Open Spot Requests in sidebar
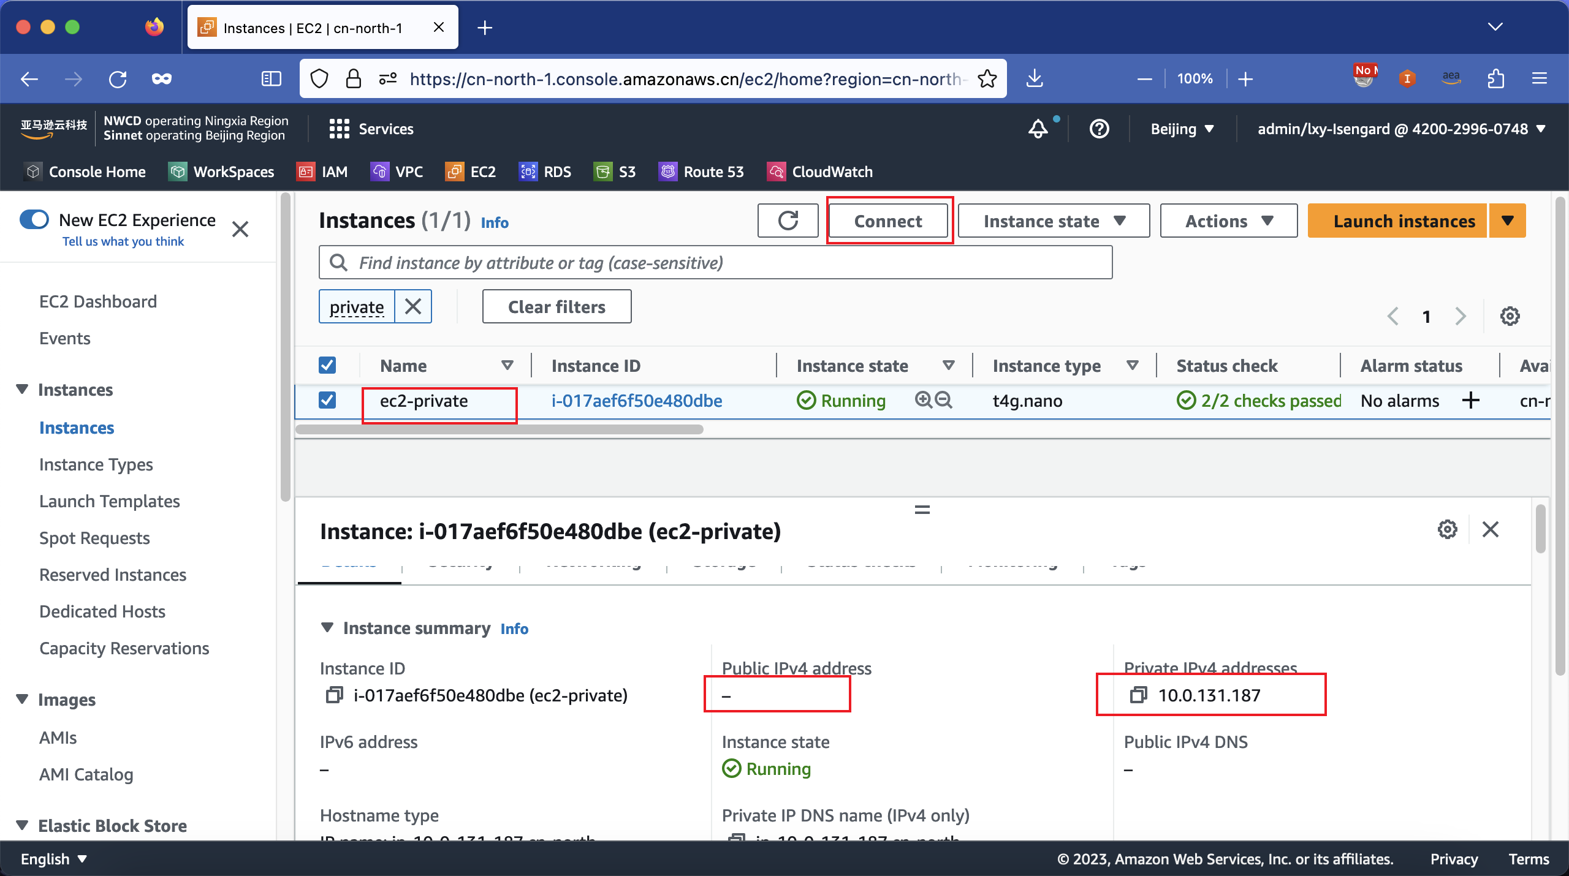 coord(94,538)
